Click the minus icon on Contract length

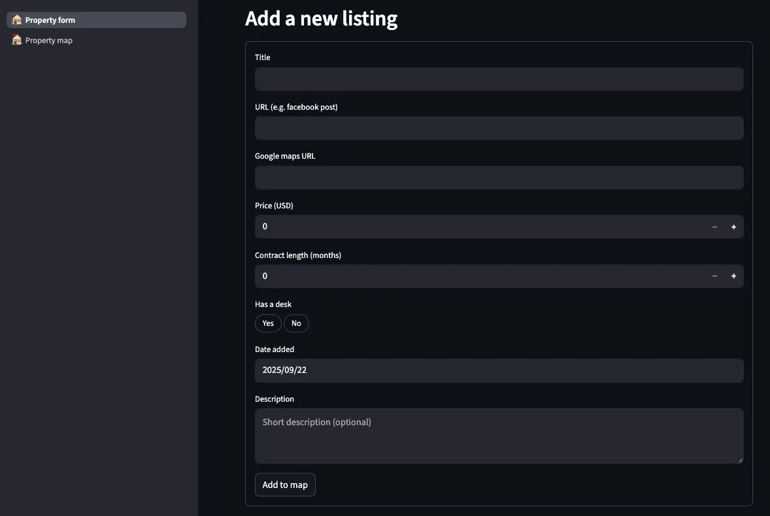pos(714,276)
